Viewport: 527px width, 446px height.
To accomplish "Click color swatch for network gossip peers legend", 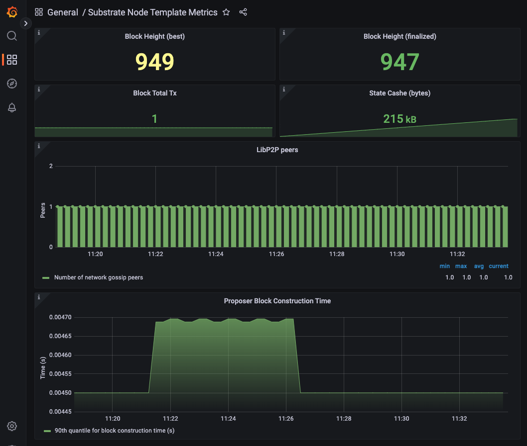I will pos(46,278).
